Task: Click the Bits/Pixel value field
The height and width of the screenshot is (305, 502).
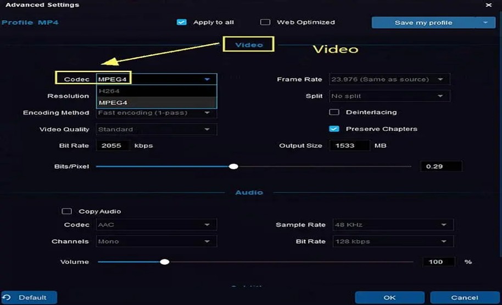Action: (441, 167)
